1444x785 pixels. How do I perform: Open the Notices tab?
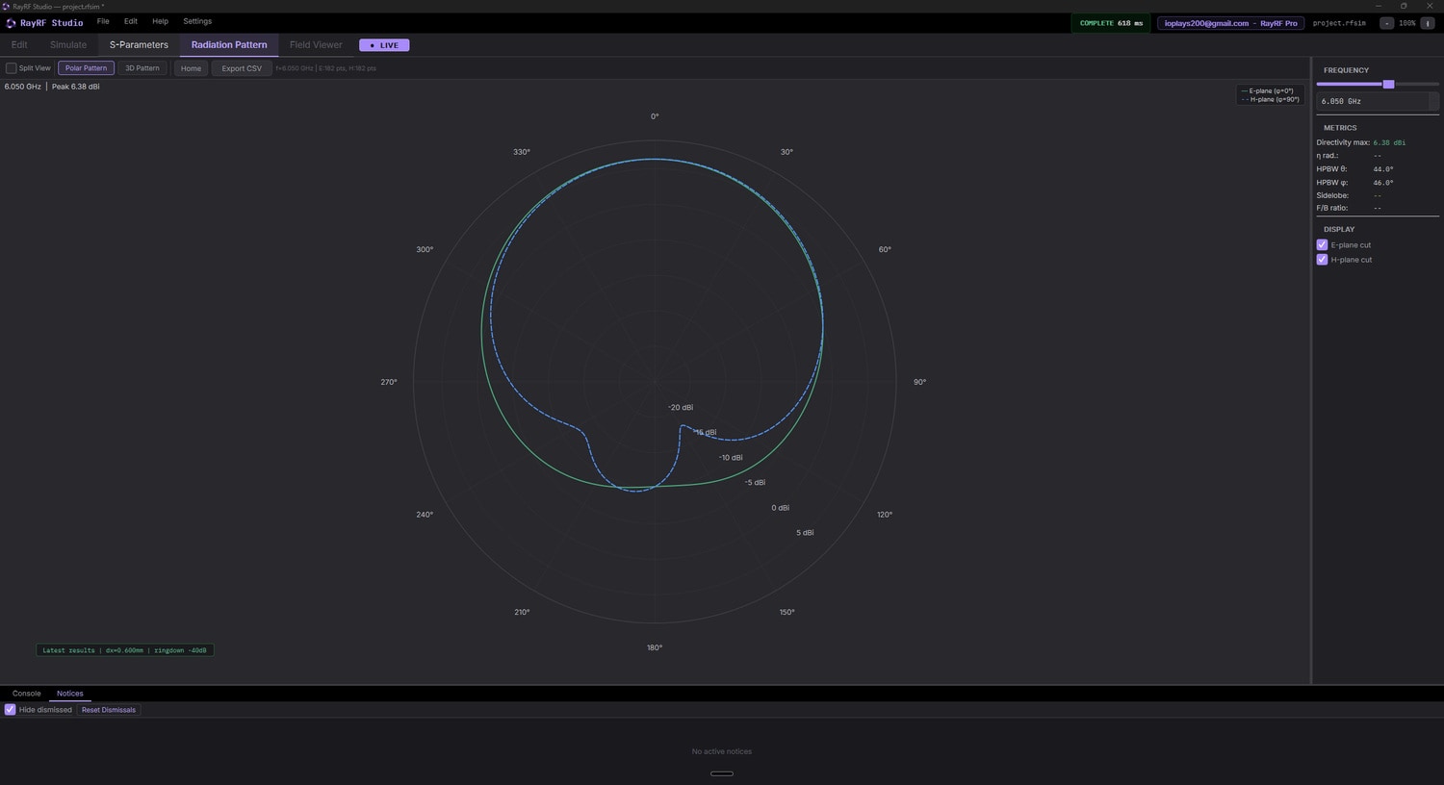70,694
